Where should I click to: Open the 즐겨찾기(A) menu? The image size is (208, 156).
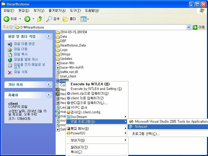(57, 10)
